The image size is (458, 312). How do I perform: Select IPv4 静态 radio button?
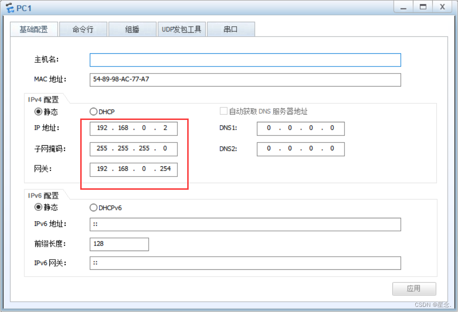[x=38, y=111]
